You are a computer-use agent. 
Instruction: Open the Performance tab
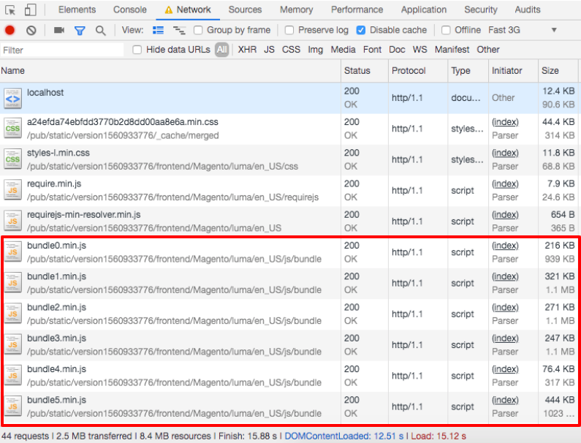(x=357, y=10)
